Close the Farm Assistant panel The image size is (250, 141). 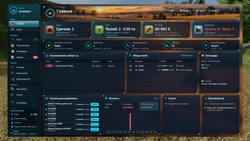pos(235,11)
